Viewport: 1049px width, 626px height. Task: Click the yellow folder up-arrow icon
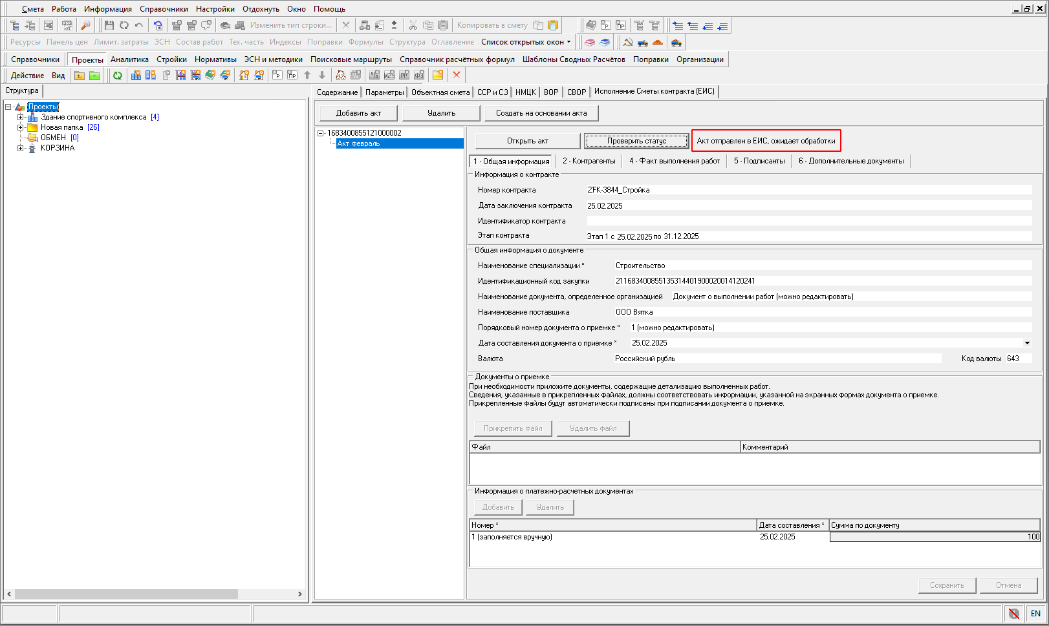tap(80, 75)
